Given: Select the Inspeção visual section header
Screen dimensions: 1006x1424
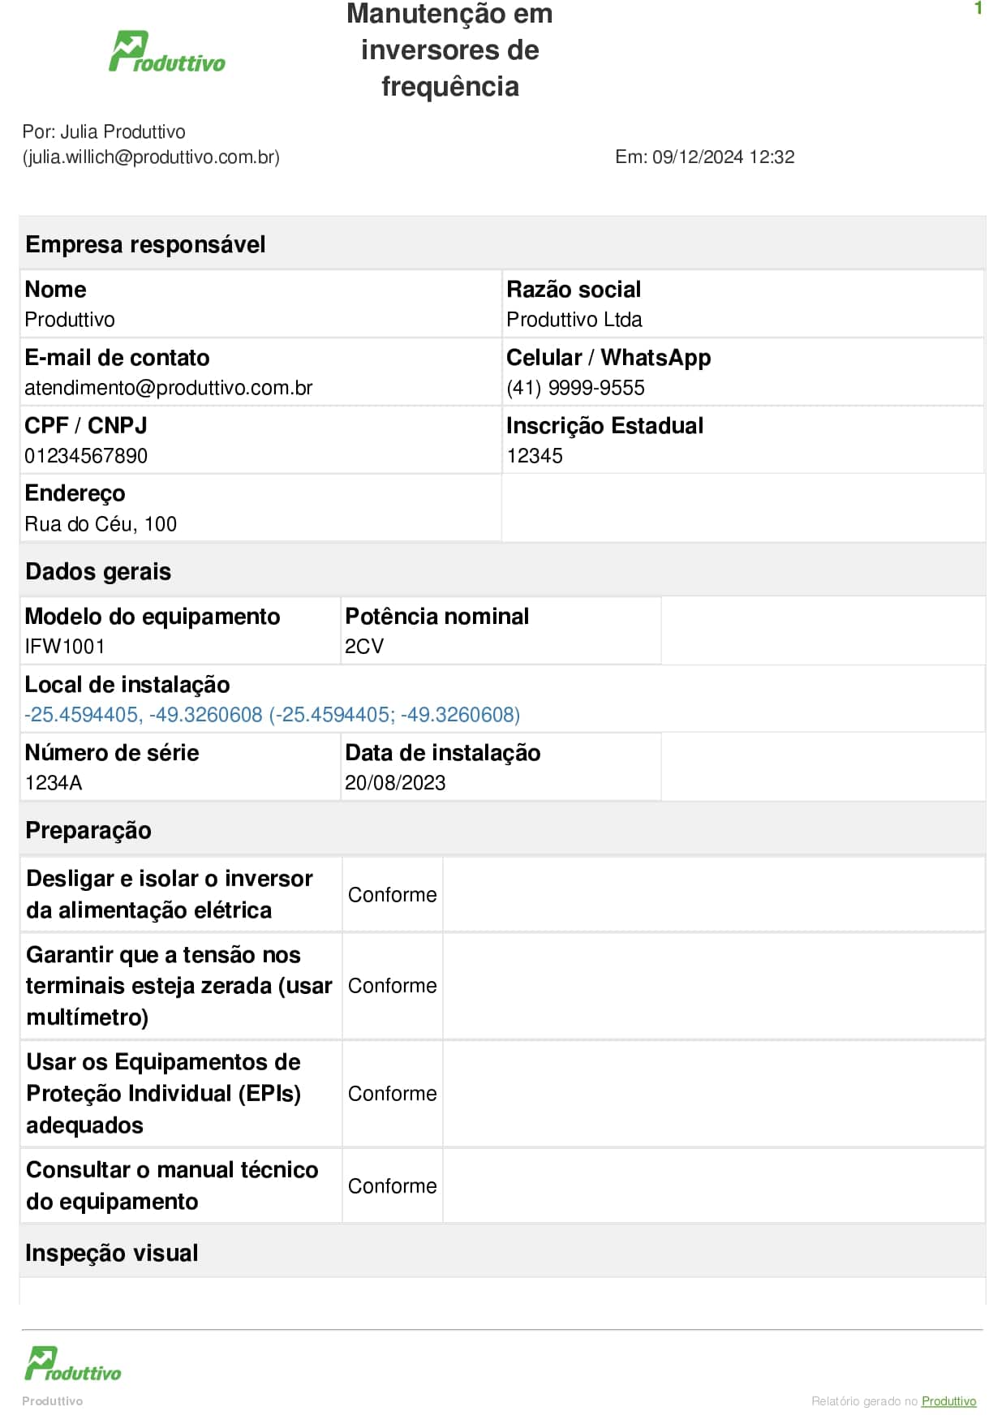Looking at the screenshot, I should (x=111, y=1253).
